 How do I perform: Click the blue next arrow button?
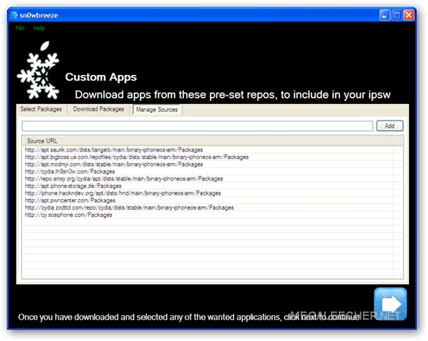point(390,304)
